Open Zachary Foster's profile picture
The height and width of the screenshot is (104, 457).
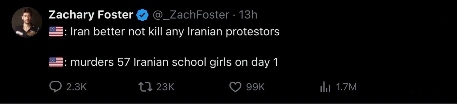(27, 22)
